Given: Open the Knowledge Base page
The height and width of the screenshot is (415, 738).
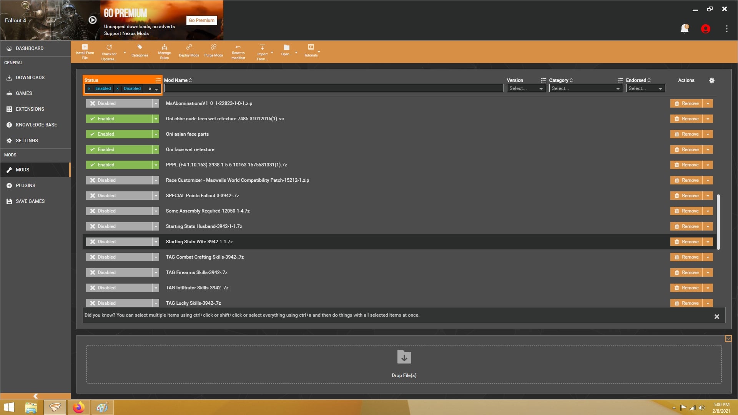Looking at the screenshot, I should pyautogui.click(x=35, y=125).
